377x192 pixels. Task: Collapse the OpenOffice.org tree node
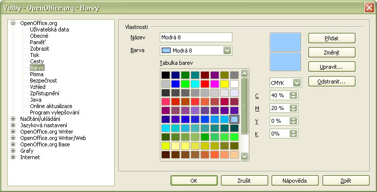(x=13, y=23)
